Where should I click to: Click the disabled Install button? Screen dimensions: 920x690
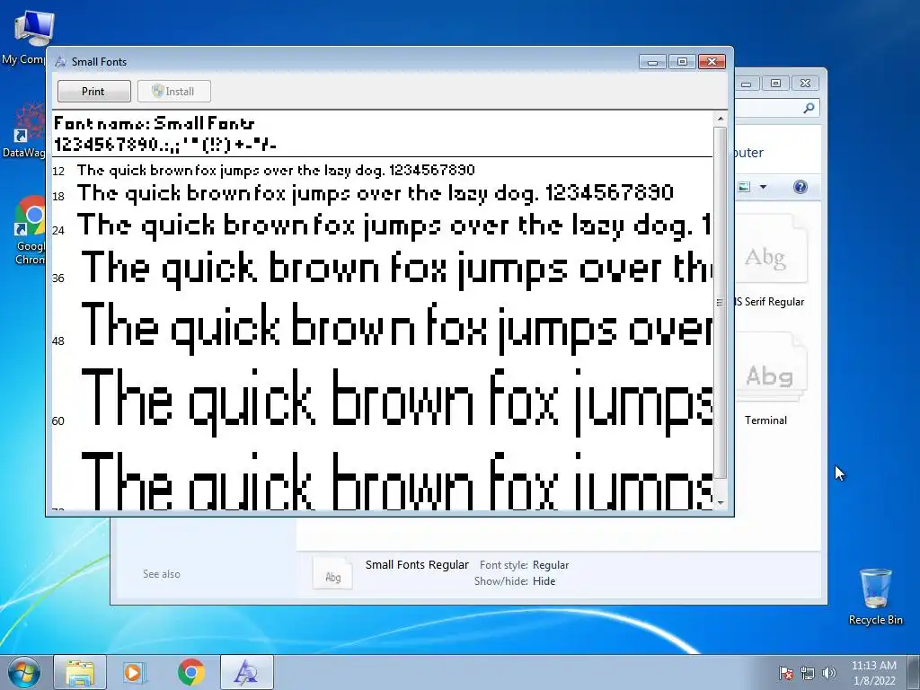(173, 92)
